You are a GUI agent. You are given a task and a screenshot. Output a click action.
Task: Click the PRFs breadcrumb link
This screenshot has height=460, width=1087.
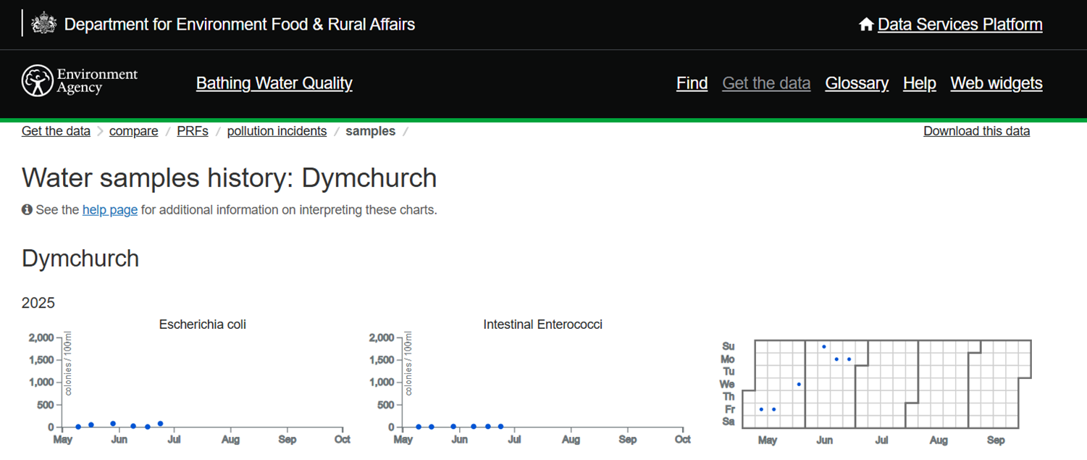(x=193, y=131)
